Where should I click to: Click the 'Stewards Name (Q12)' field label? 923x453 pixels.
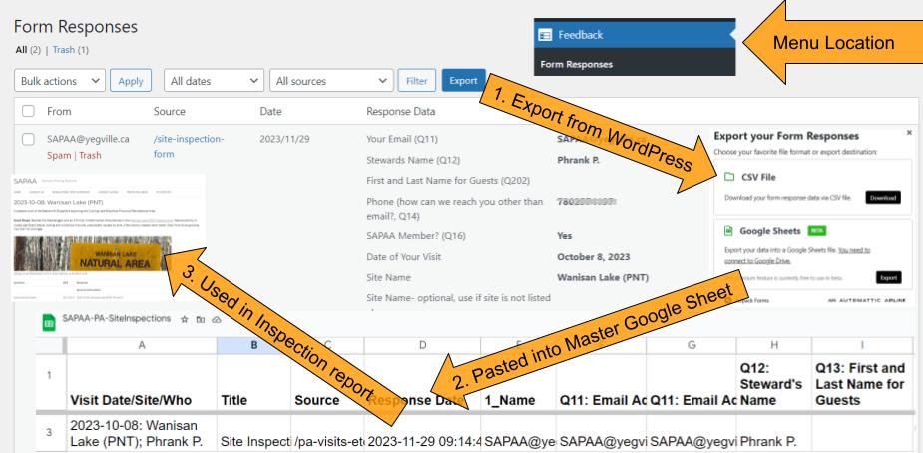tap(413, 160)
